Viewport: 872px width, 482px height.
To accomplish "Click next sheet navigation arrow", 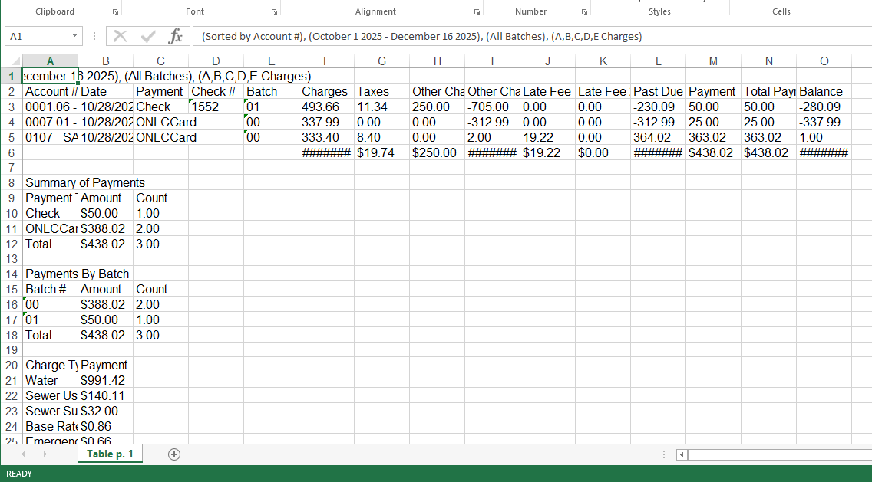I will click(x=45, y=454).
